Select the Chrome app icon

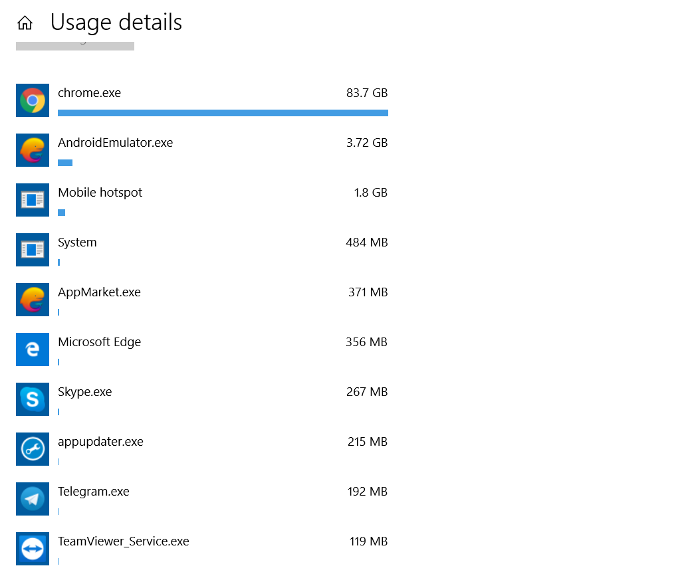click(x=33, y=100)
